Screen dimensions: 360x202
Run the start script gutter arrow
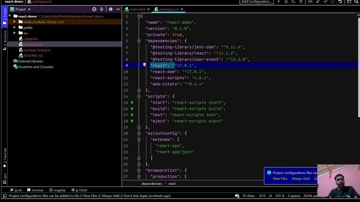click(132, 102)
